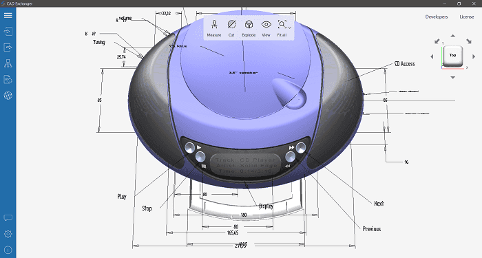This screenshot has width=482, height=258.
Task: Click the view cube's top-left diagonal arrow
Action: coord(437,41)
